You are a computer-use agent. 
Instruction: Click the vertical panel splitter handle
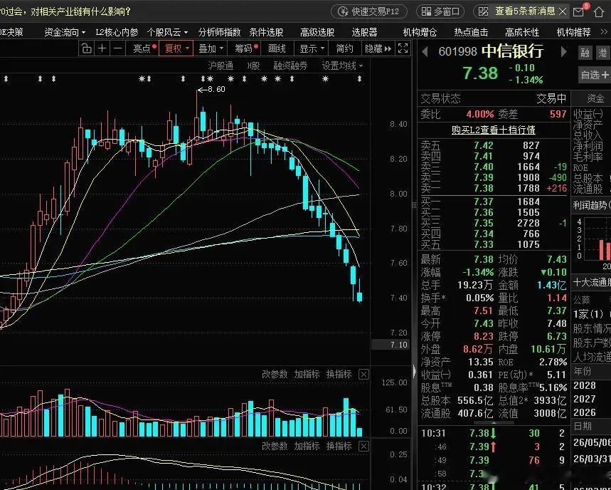(x=414, y=205)
